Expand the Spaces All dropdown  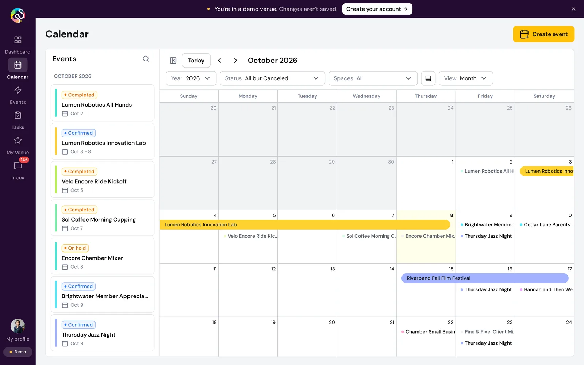[x=373, y=78]
